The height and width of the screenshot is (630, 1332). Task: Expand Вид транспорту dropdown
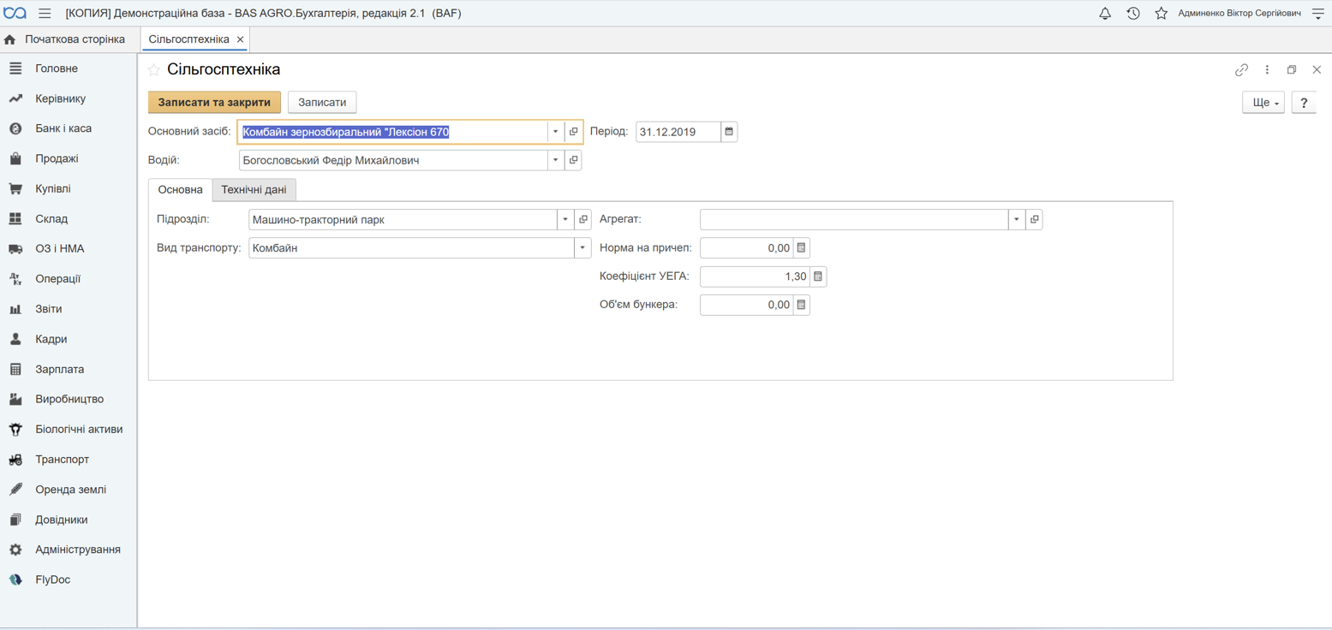pyautogui.click(x=582, y=248)
